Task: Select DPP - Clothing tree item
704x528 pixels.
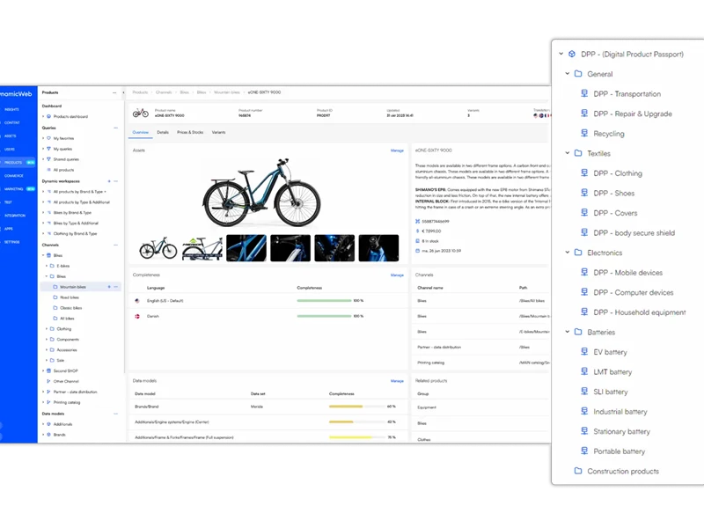Action: [x=618, y=173]
